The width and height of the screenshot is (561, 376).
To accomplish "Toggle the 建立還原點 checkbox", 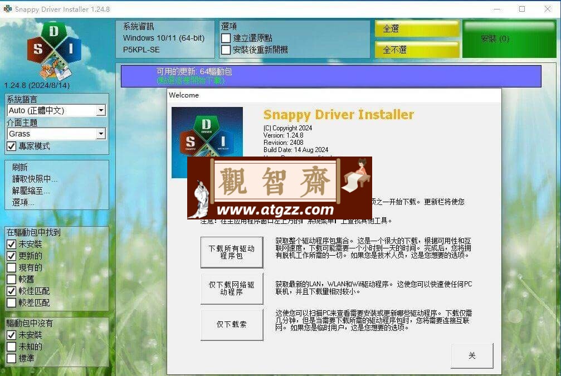I will pos(226,38).
